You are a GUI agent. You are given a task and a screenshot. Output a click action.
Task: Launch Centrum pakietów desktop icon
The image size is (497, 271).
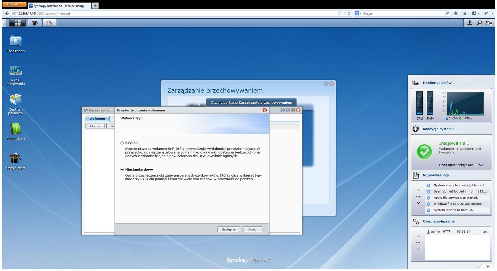point(16,104)
